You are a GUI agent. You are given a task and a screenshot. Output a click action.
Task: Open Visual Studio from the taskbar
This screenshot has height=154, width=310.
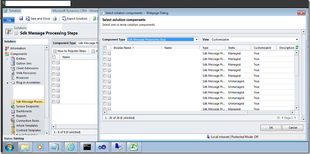[102, 147]
